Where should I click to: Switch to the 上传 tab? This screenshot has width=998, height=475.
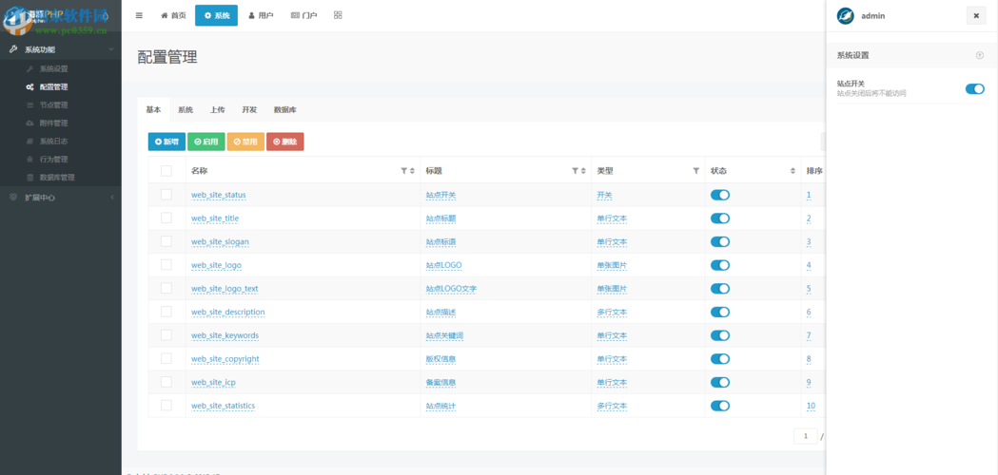point(218,110)
